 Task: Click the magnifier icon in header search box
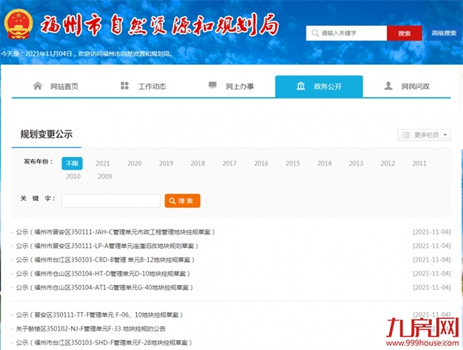[x=315, y=33]
